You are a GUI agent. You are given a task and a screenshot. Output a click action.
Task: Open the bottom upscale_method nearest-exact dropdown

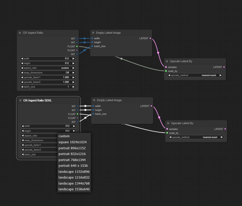click(x=196, y=137)
